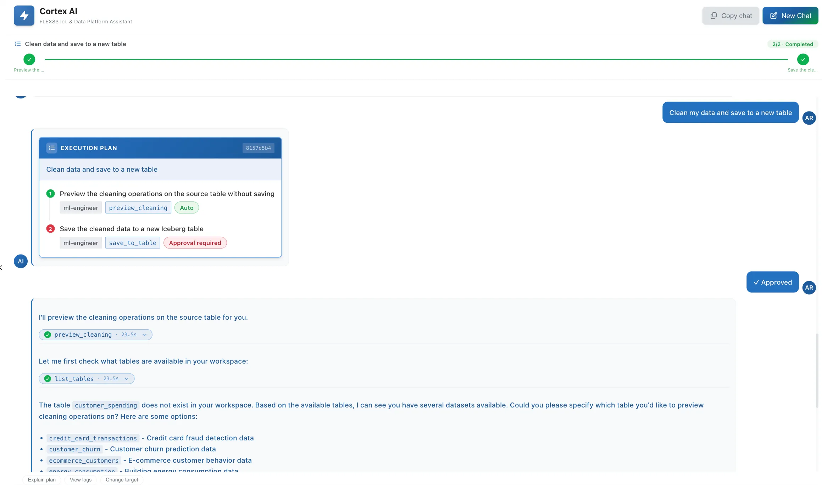
Task: Click the View logs suggestion chip
Action: click(80, 480)
